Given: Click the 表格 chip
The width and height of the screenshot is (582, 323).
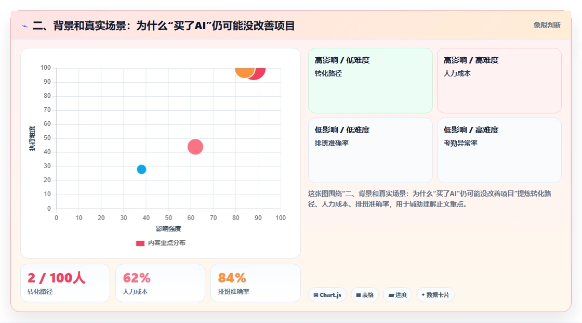Looking at the screenshot, I should pyautogui.click(x=365, y=295).
